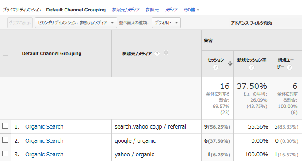Open help icon under 新規セッション率 header
Viewport: 302px width, 162px height.
click(x=252, y=67)
